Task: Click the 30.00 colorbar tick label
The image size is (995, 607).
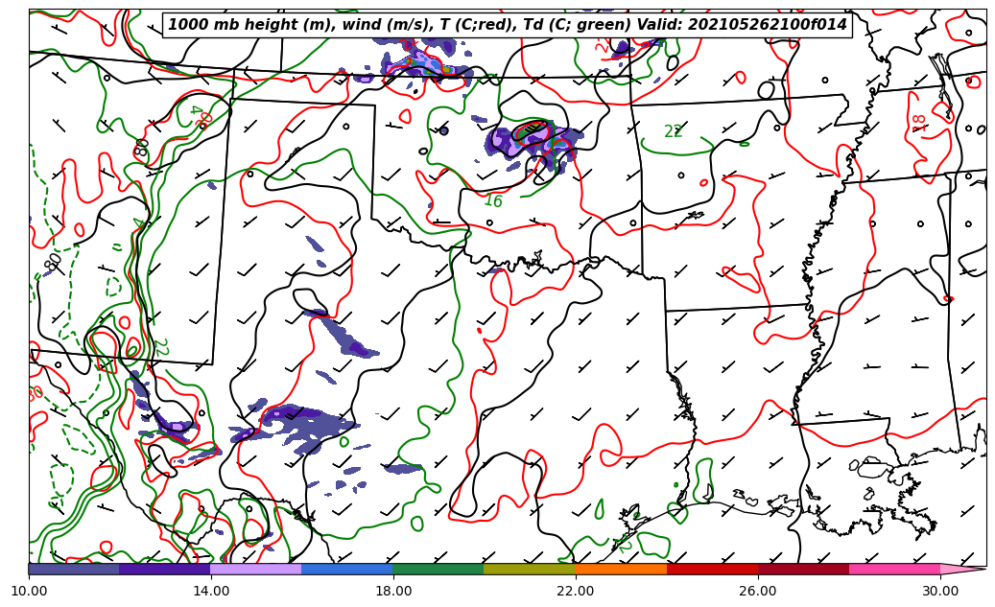Action: pos(940,591)
